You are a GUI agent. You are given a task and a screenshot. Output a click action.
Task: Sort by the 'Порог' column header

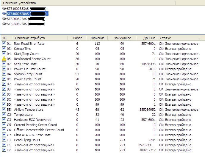point(77,38)
